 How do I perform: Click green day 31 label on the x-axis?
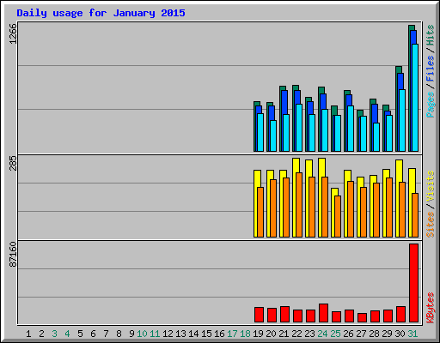(x=412, y=334)
